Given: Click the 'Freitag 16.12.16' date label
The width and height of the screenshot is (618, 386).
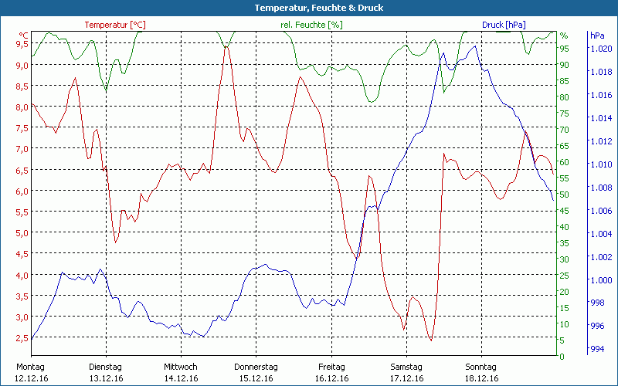Looking at the screenshot, I should [331, 372].
